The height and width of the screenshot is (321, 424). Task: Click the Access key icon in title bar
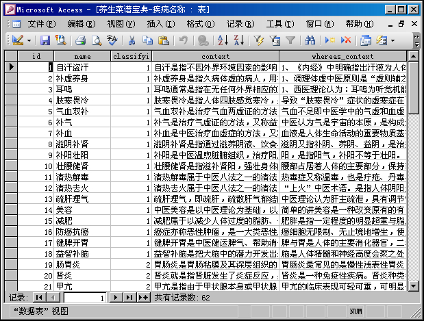(10, 10)
